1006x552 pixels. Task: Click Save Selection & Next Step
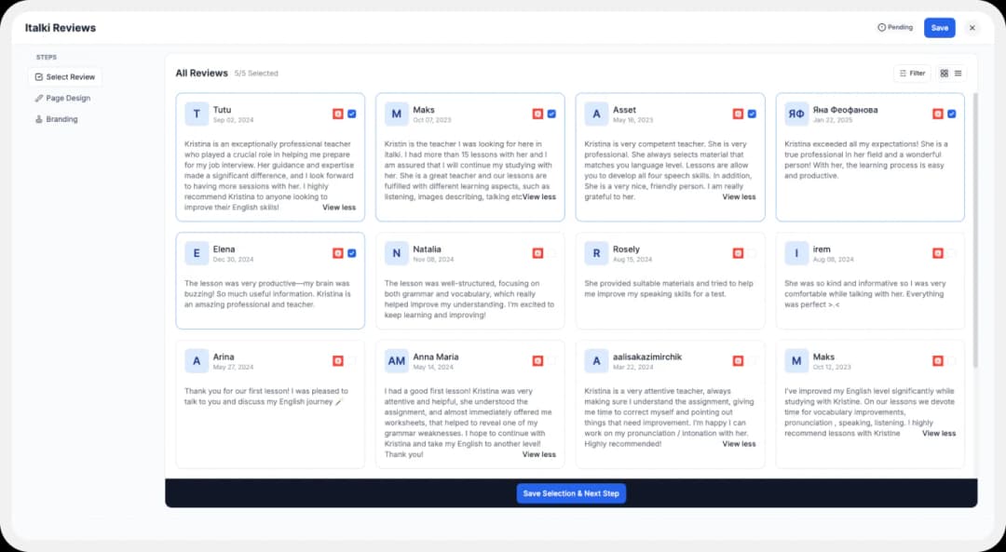[x=571, y=493]
